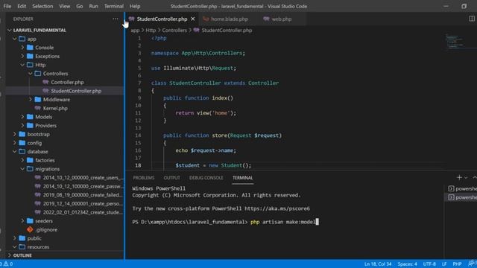Open the new terminal launch profile dropdown
This screenshot has height=268, width=477.
pyautogui.click(x=466, y=178)
